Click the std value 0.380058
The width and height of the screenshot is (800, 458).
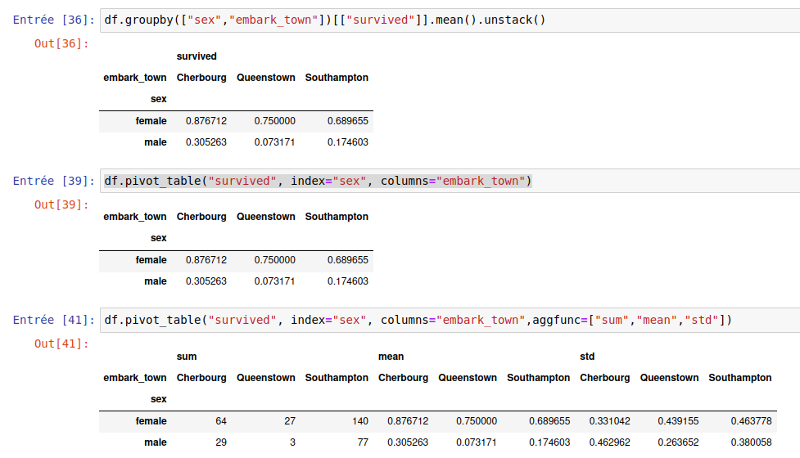point(751,442)
